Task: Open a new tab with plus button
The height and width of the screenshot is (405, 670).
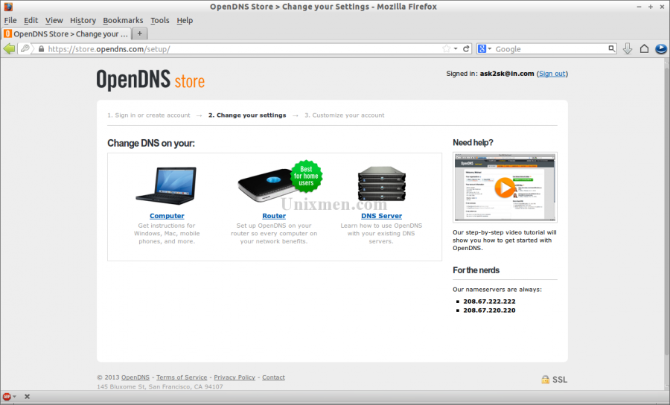Action: coord(139,34)
